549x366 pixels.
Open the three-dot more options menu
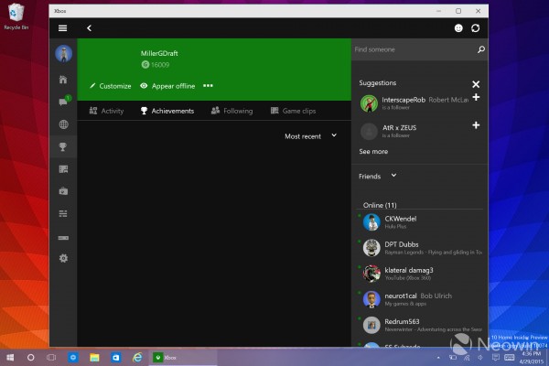208,86
